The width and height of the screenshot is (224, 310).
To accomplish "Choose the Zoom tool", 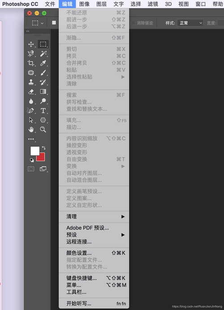I will [43, 129].
